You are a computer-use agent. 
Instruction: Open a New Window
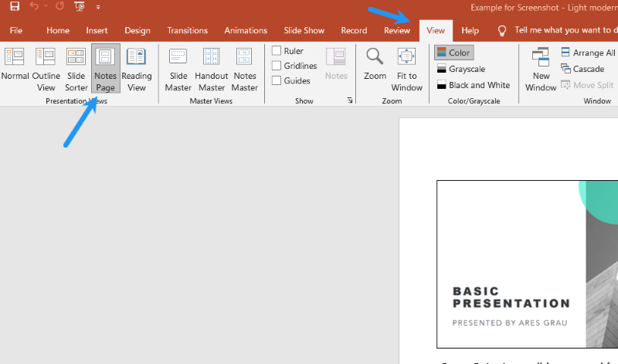pos(541,70)
